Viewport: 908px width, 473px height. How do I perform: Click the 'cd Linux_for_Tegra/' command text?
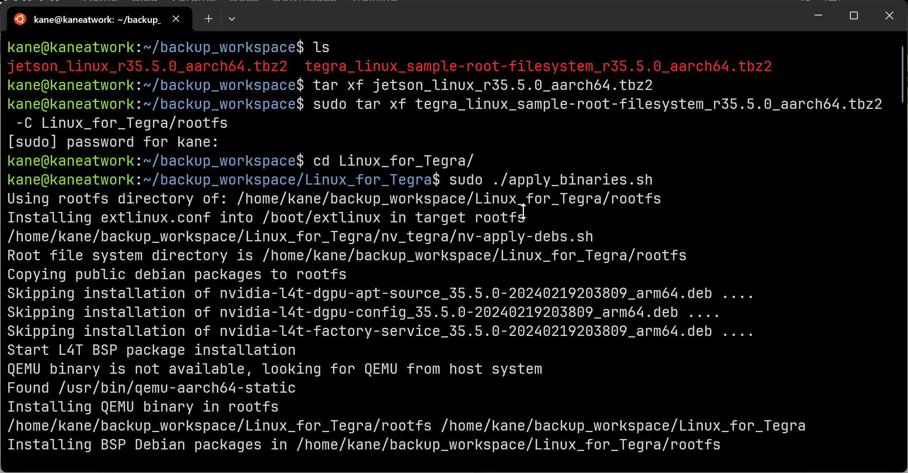click(x=393, y=161)
